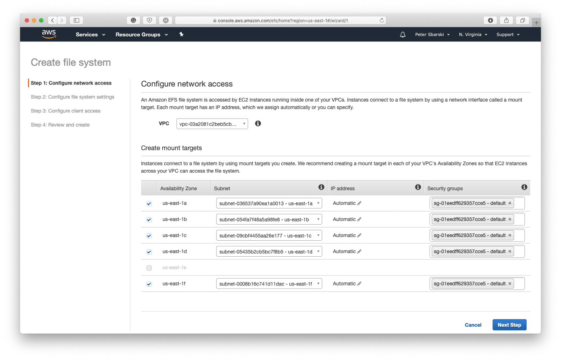Show info about the VPC selection
This screenshot has width=561, height=360.
[258, 123]
